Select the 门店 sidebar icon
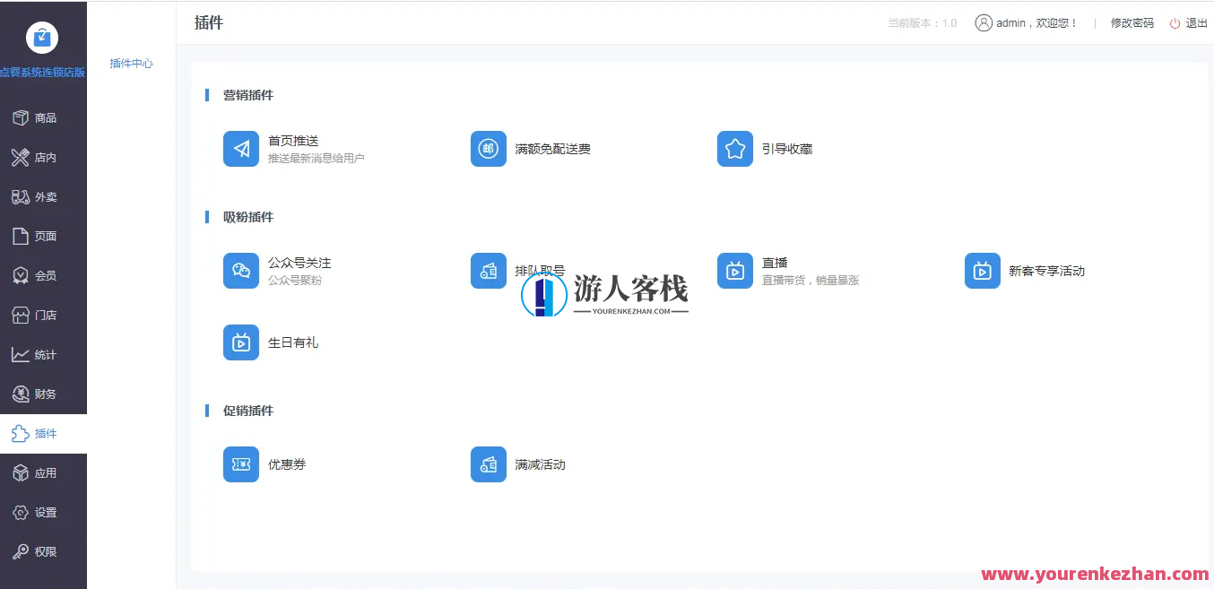The image size is (1214, 589). [x=21, y=315]
